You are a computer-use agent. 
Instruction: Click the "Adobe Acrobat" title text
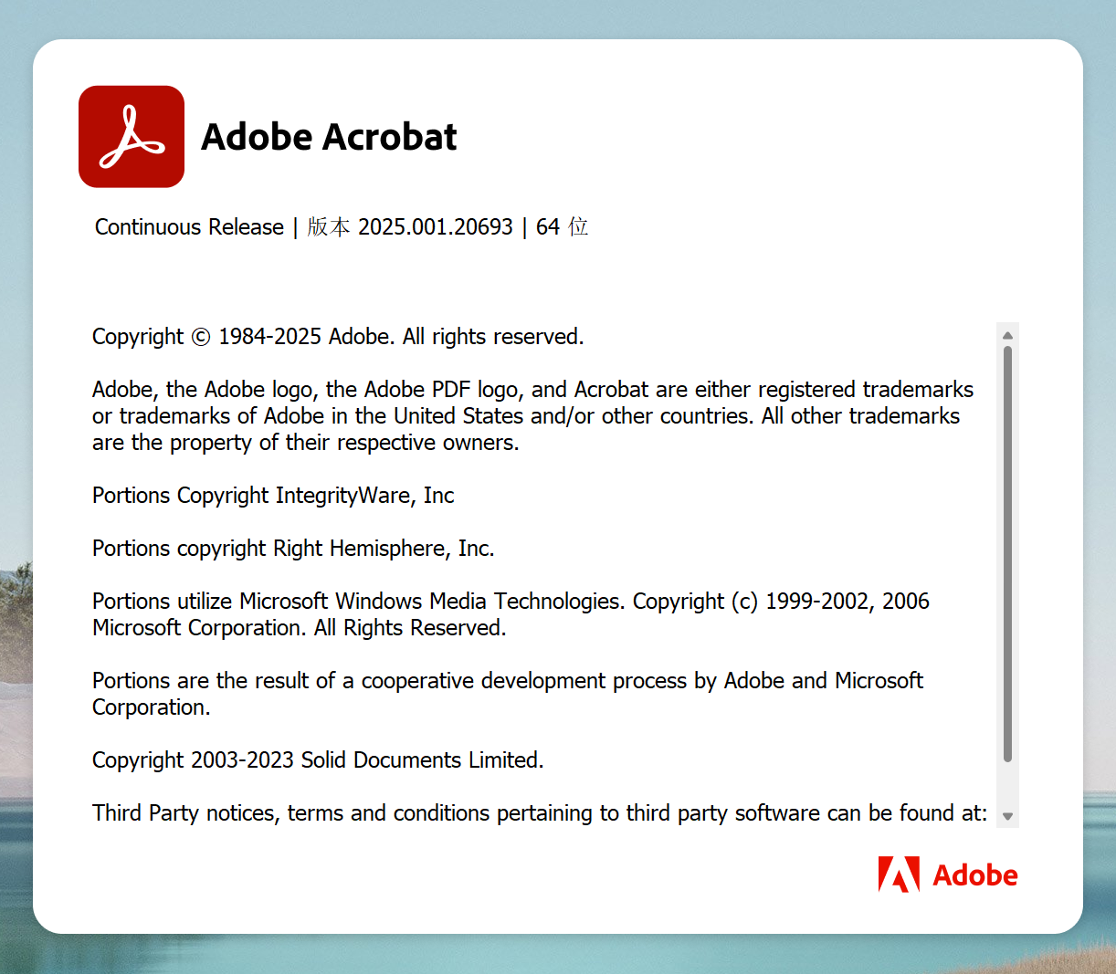329,137
